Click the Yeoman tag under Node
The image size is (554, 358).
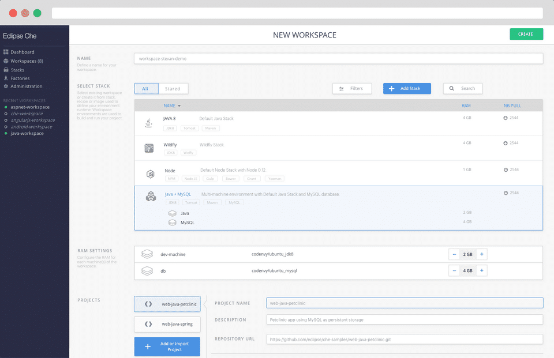[x=275, y=179]
